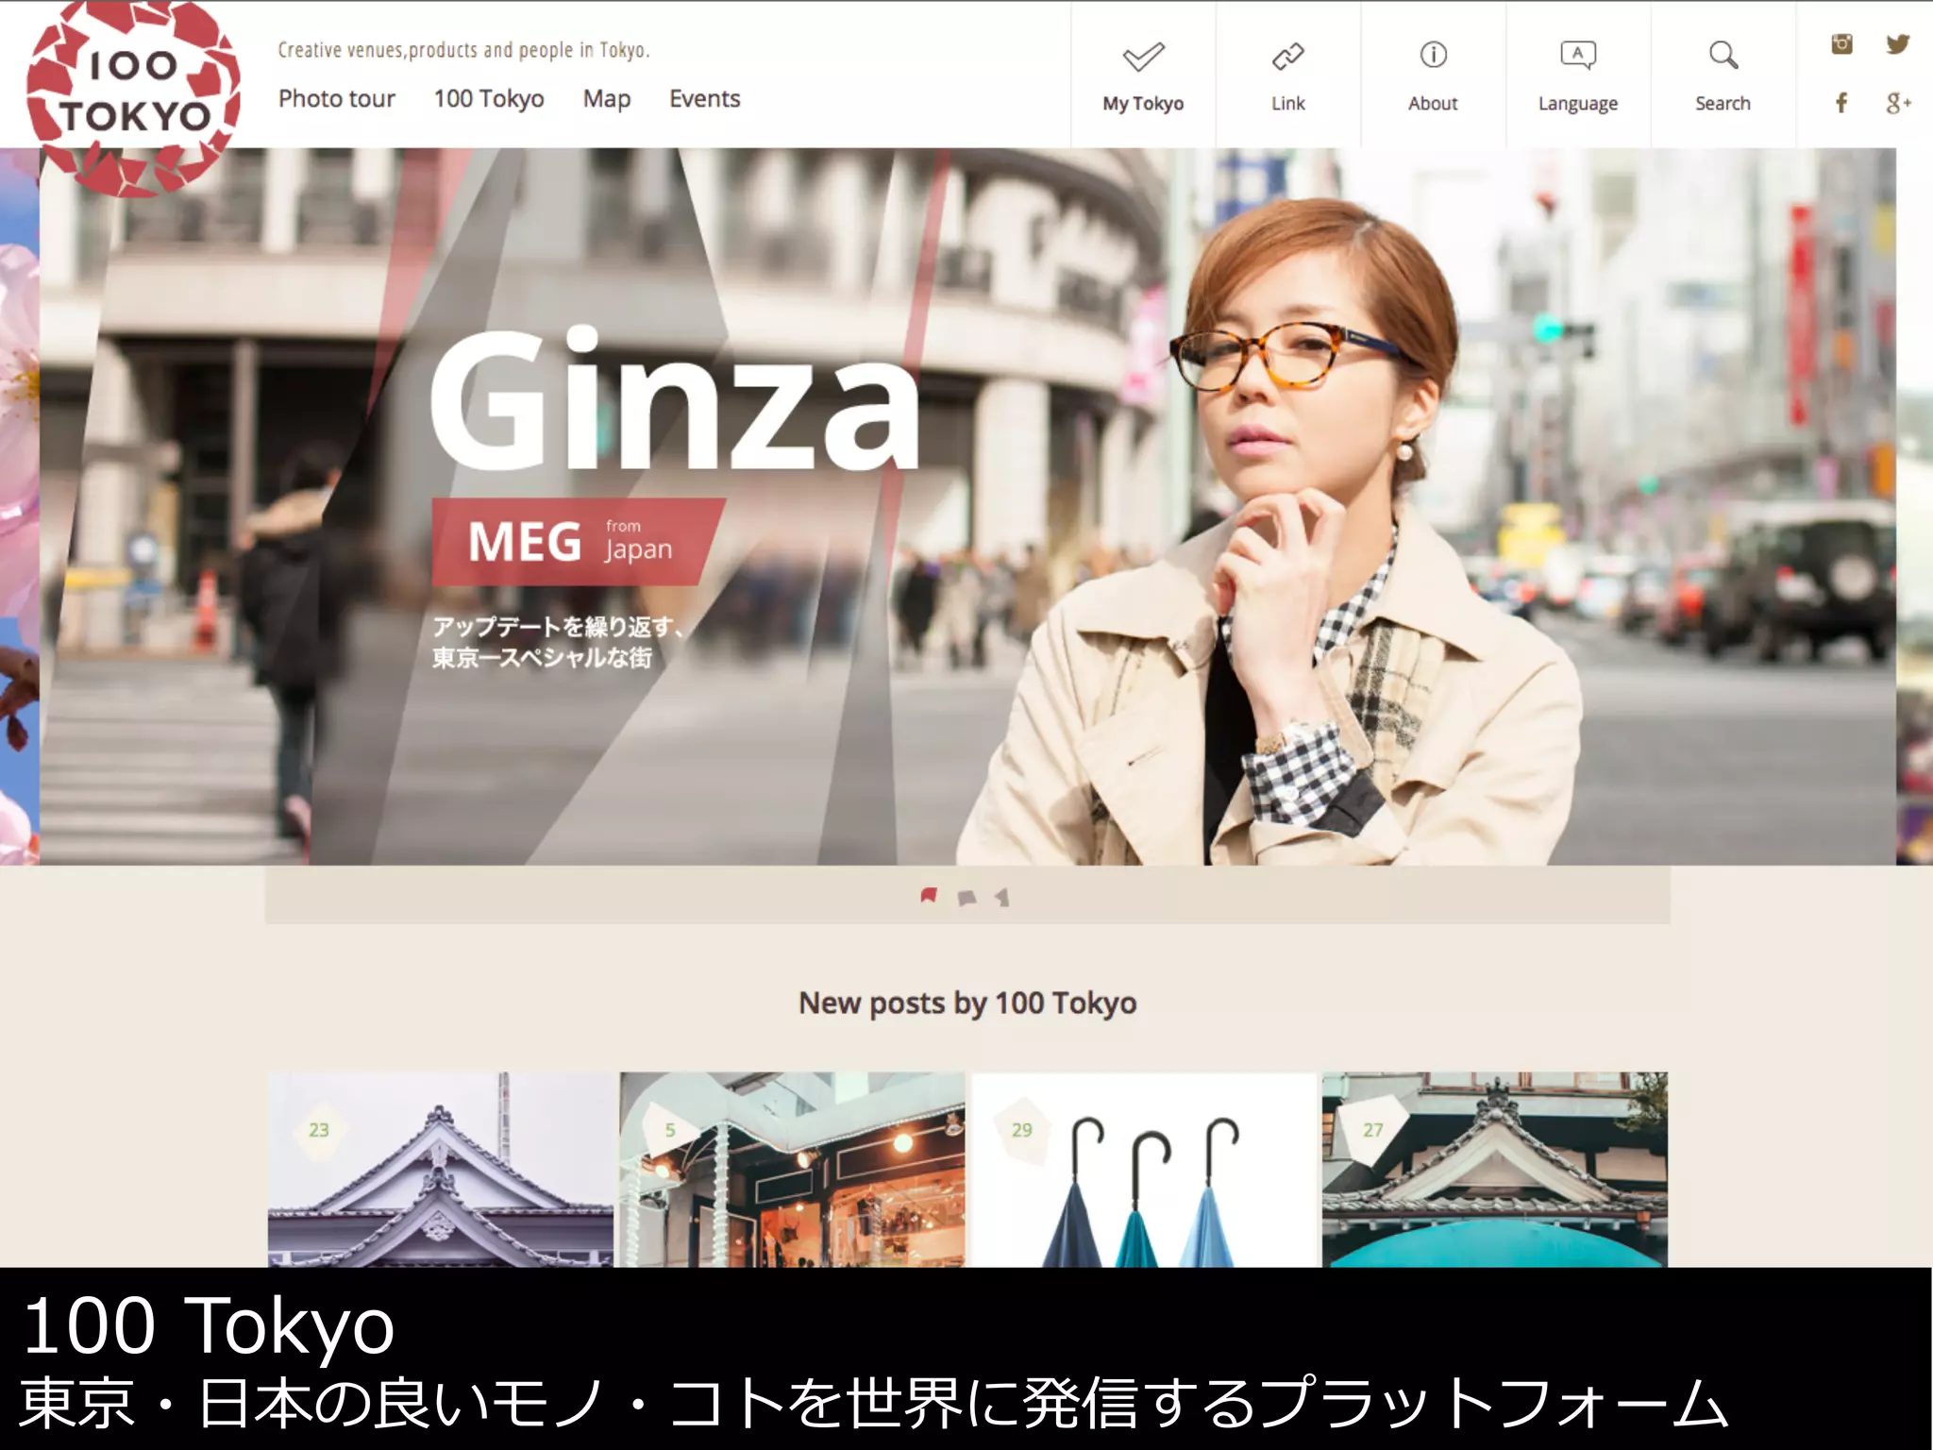Open the Instagram icon

click(x=1841, y=43)
